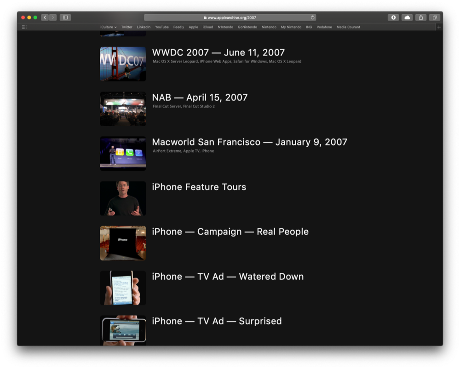Enter full screen with the green button
Image resolution: width=460 pixels, height=368 pixels.
tap(35, 17)
